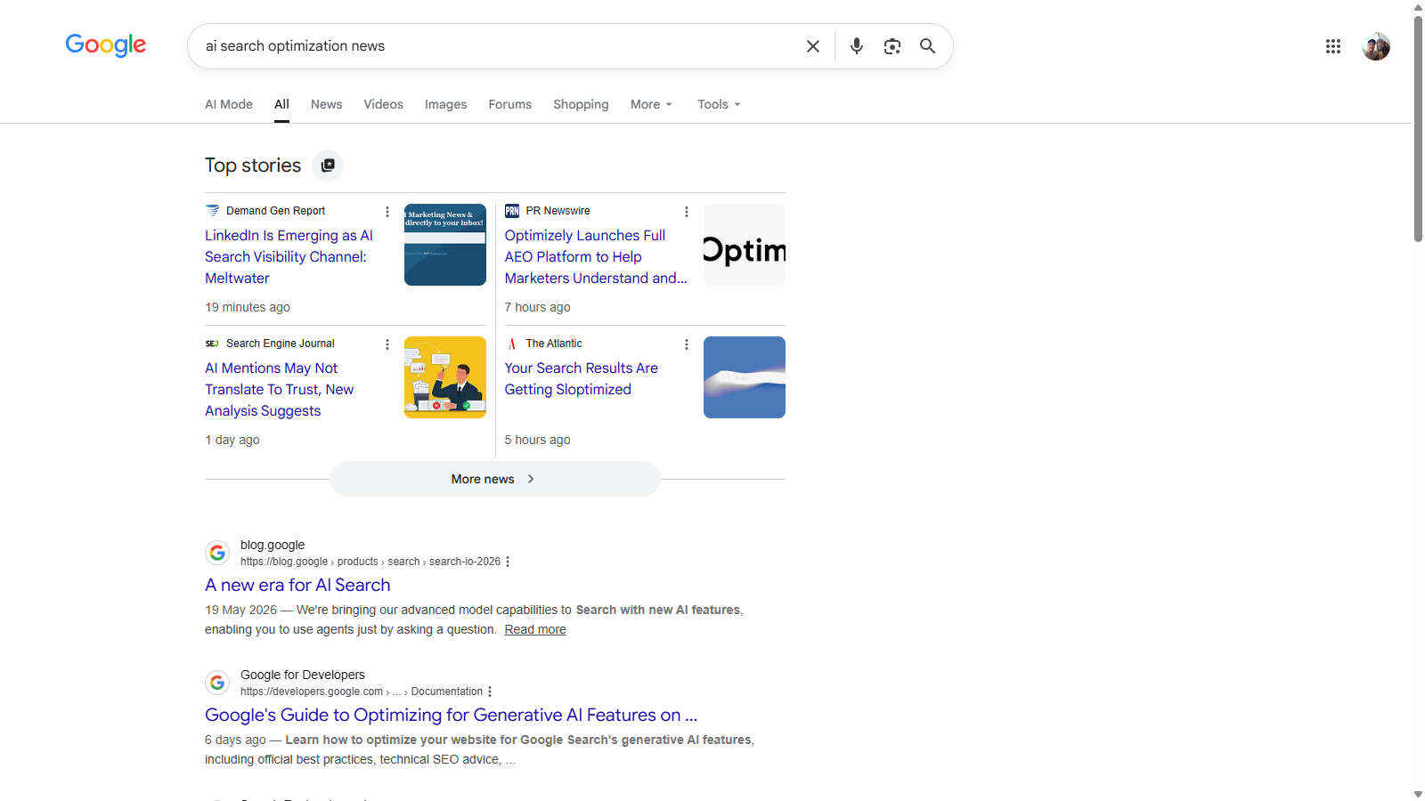Submit search with magnifier icon
Image resolution: width=1425 pixels, height=801 pixels.
[x=927, y=46]
